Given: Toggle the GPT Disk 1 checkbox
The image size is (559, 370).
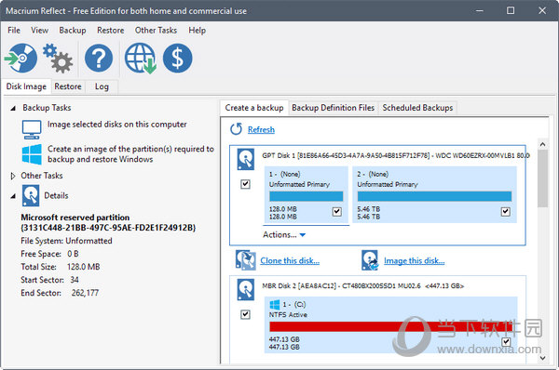Looking at the screenshot, I should [245, 184].
